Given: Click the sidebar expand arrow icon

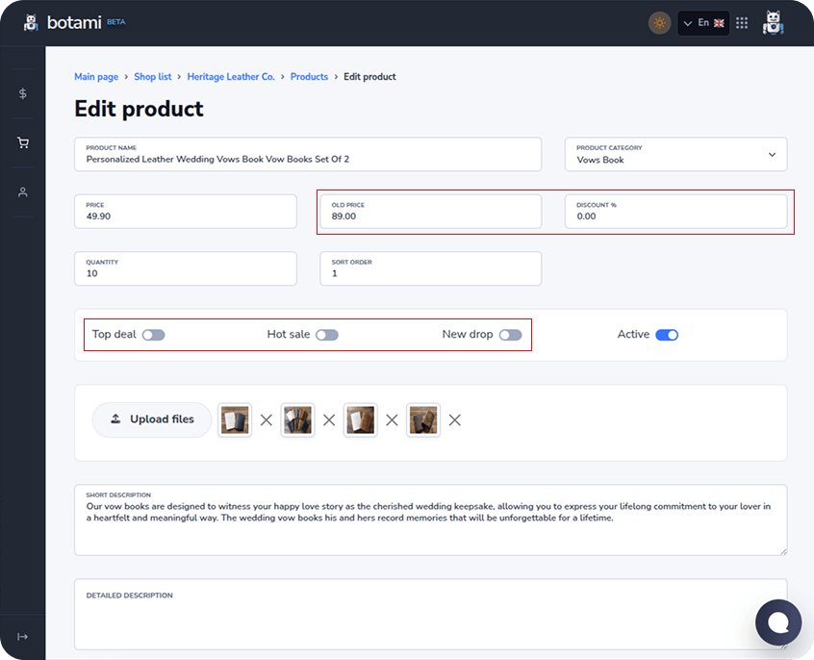Looking at the screenshot, I should point(23,637).
